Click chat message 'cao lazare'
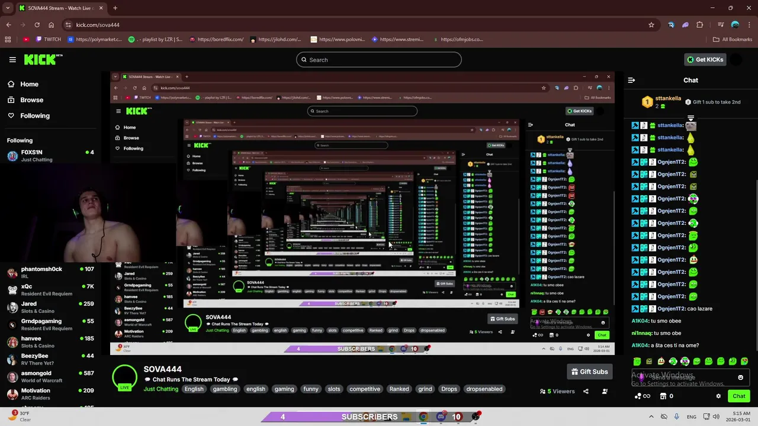This screenshot has height=426, width=758. 701,309
